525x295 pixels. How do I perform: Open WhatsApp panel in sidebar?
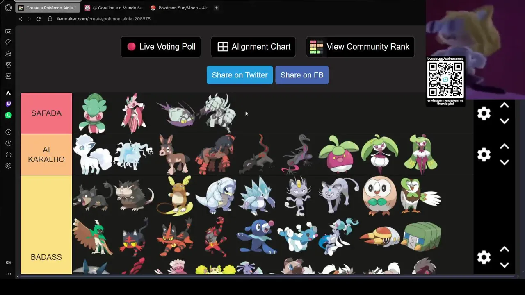[8, 116]
